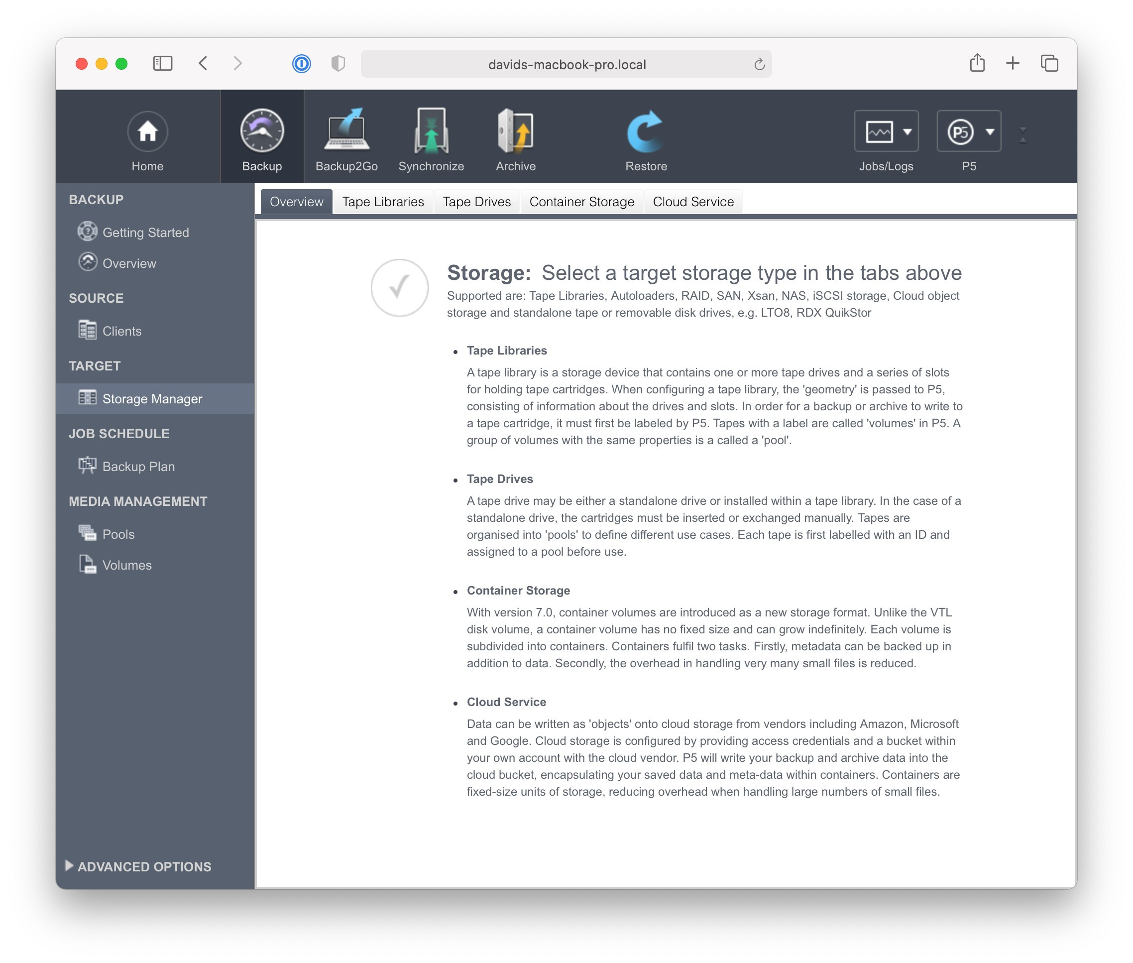The height and width of the screenshot is (963, 1133).
Task: Open the Backup2Go module icon
Action: click(346, 131)
